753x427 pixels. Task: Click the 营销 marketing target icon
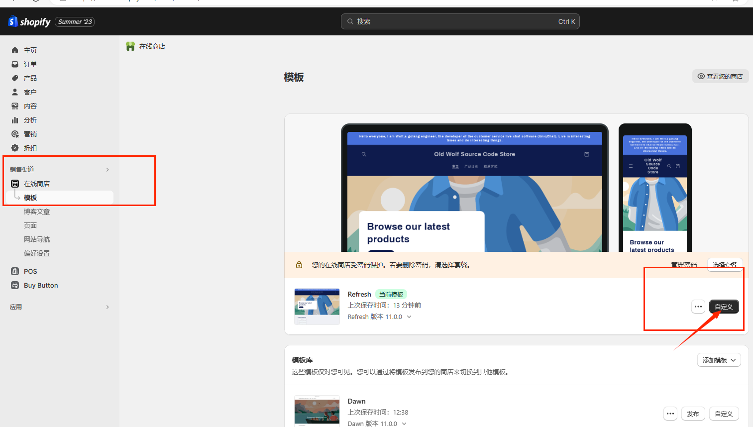coord(15,134)
